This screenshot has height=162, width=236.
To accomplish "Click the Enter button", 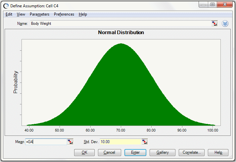I will coord(135,152).
